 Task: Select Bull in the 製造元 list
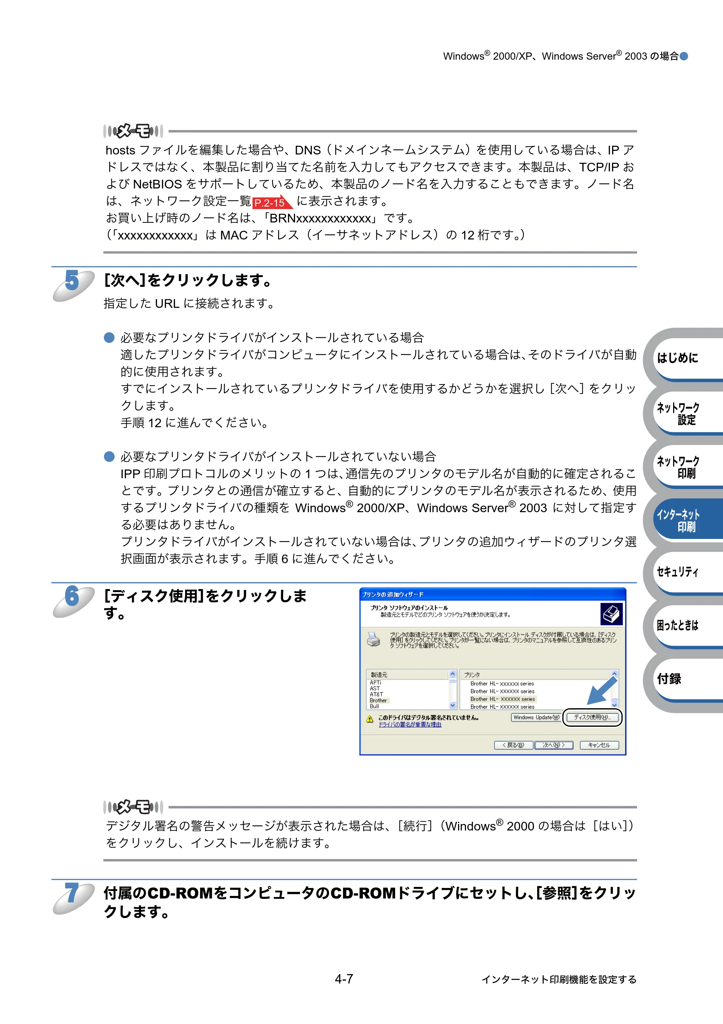tap(374, 706)
